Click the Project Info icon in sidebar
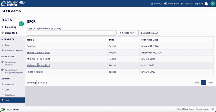The height and width of the screenshot is (112, 216). tap(2, 84)
